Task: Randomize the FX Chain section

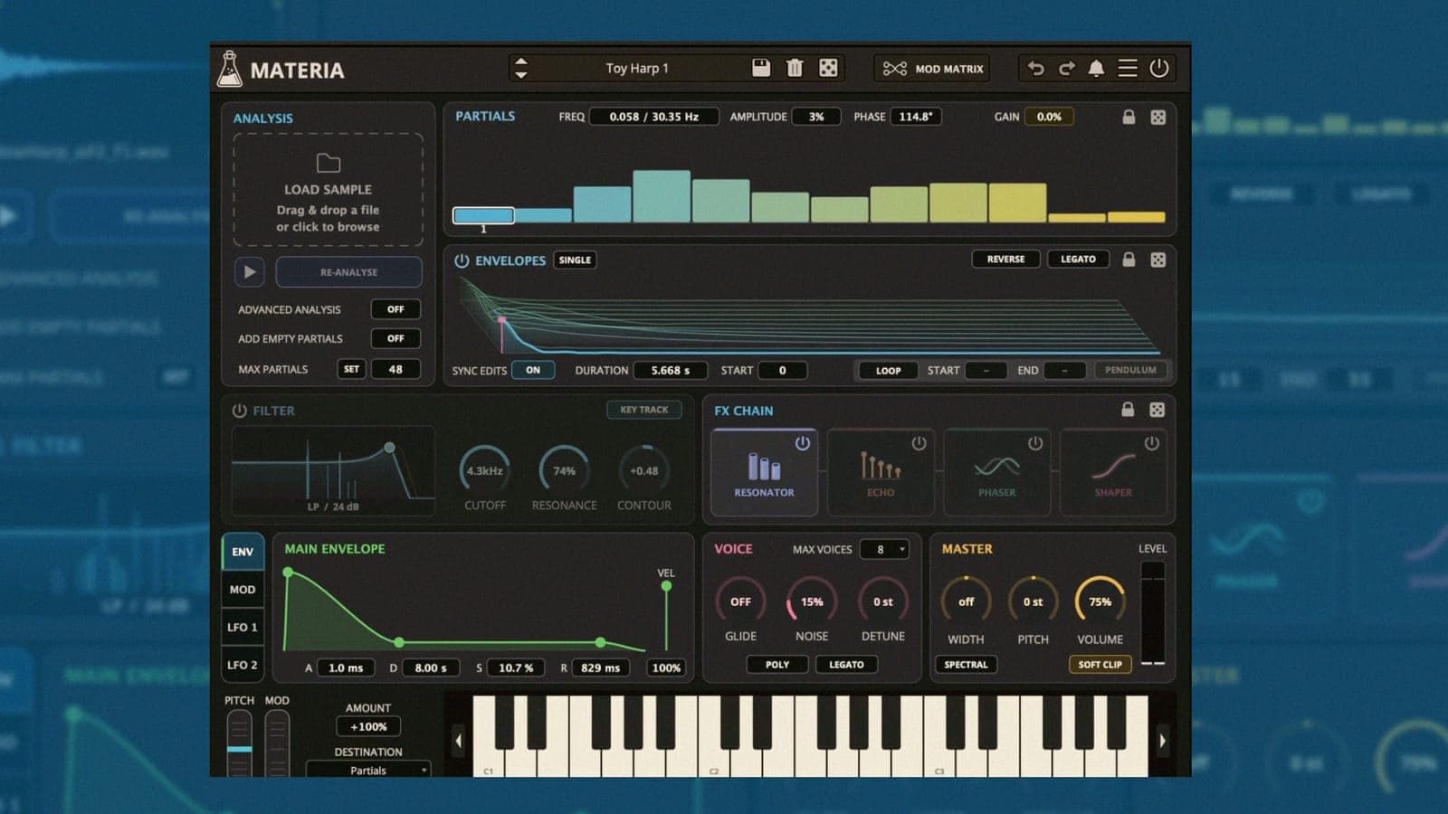Action: coord(1157,410)
